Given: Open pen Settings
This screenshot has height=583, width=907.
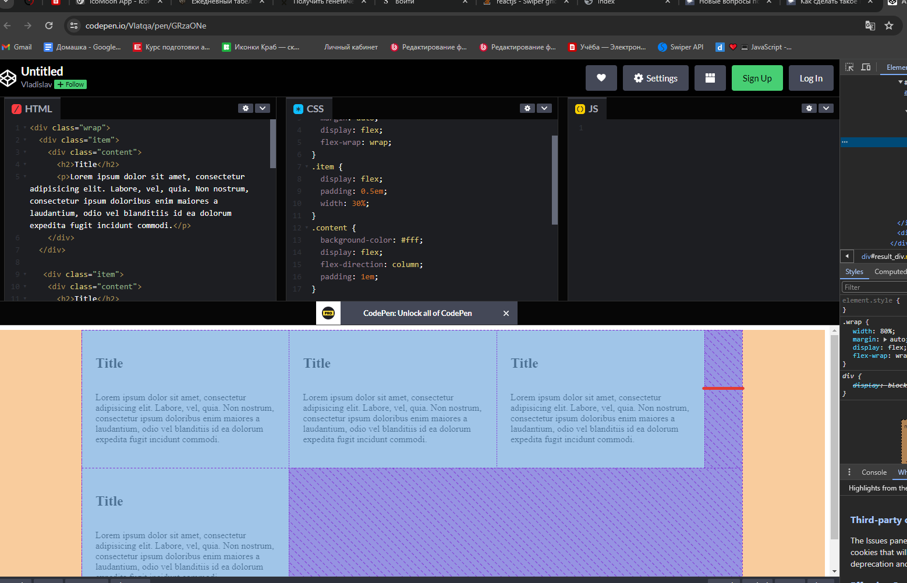Looking at the screenshot, I should [656, 78].
